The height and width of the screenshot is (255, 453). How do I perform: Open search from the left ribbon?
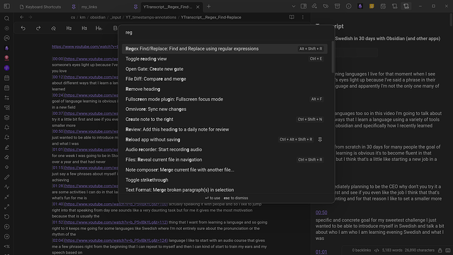[x=7, y=18]
